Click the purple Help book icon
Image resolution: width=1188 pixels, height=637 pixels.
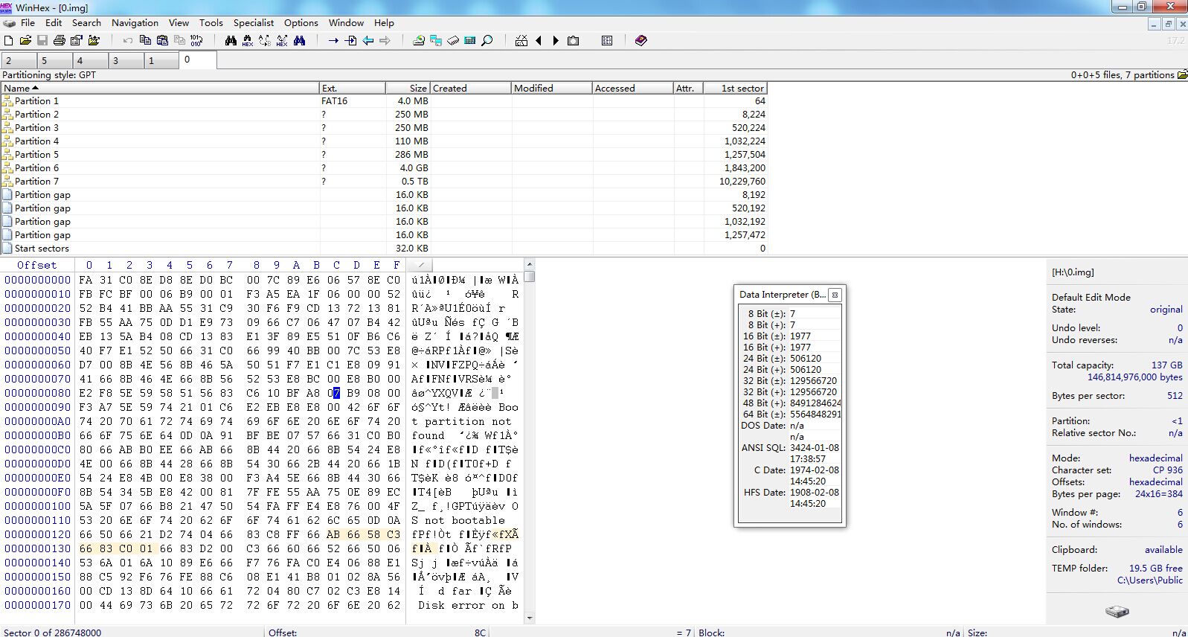(641, 40)
